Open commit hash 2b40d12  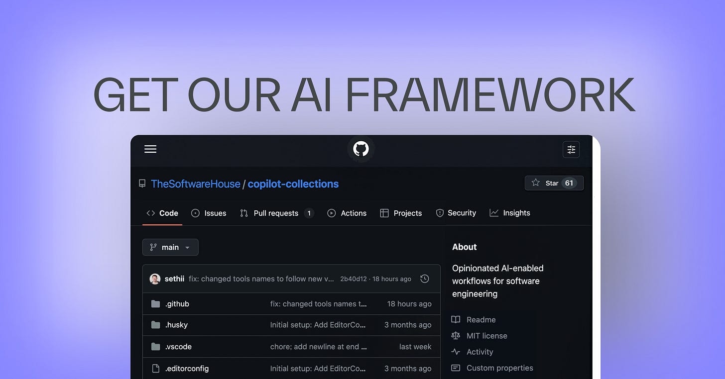click(x=354, y=279)
